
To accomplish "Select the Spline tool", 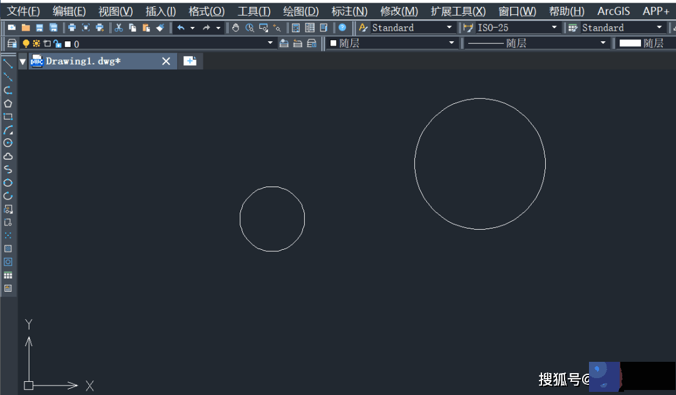I will (8, 169).
